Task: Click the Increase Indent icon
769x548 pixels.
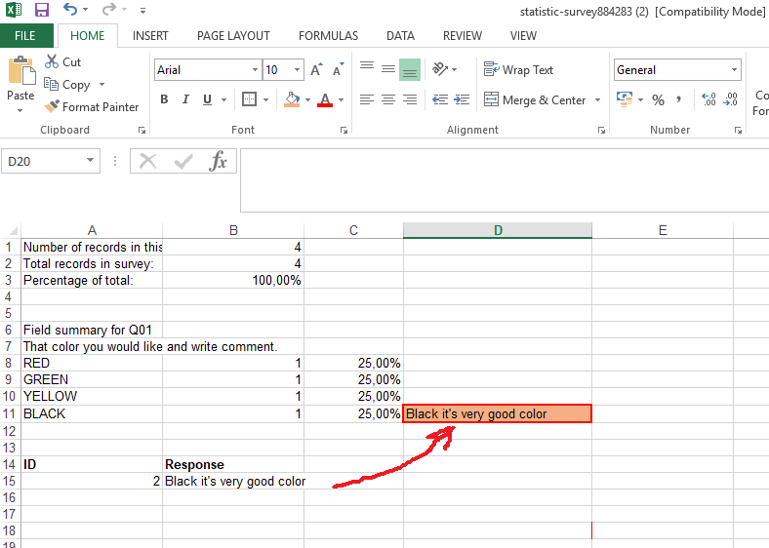Action: pos(461,100)
